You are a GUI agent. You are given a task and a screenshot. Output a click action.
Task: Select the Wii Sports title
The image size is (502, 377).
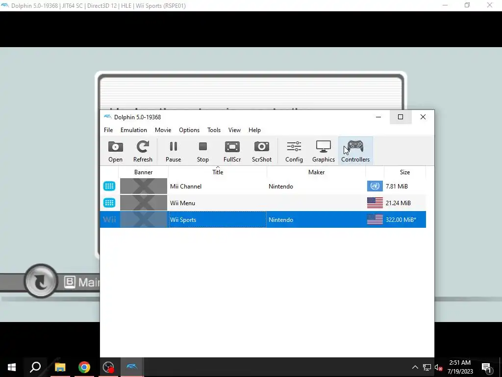click(183, 219)
